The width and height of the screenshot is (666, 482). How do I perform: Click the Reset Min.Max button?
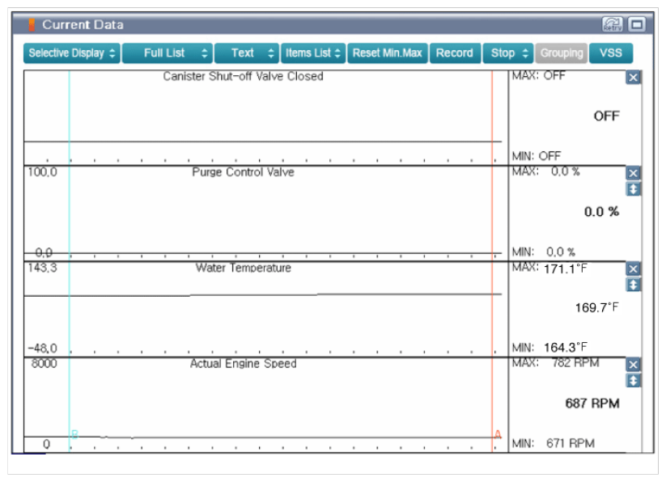tap(388, 53)
